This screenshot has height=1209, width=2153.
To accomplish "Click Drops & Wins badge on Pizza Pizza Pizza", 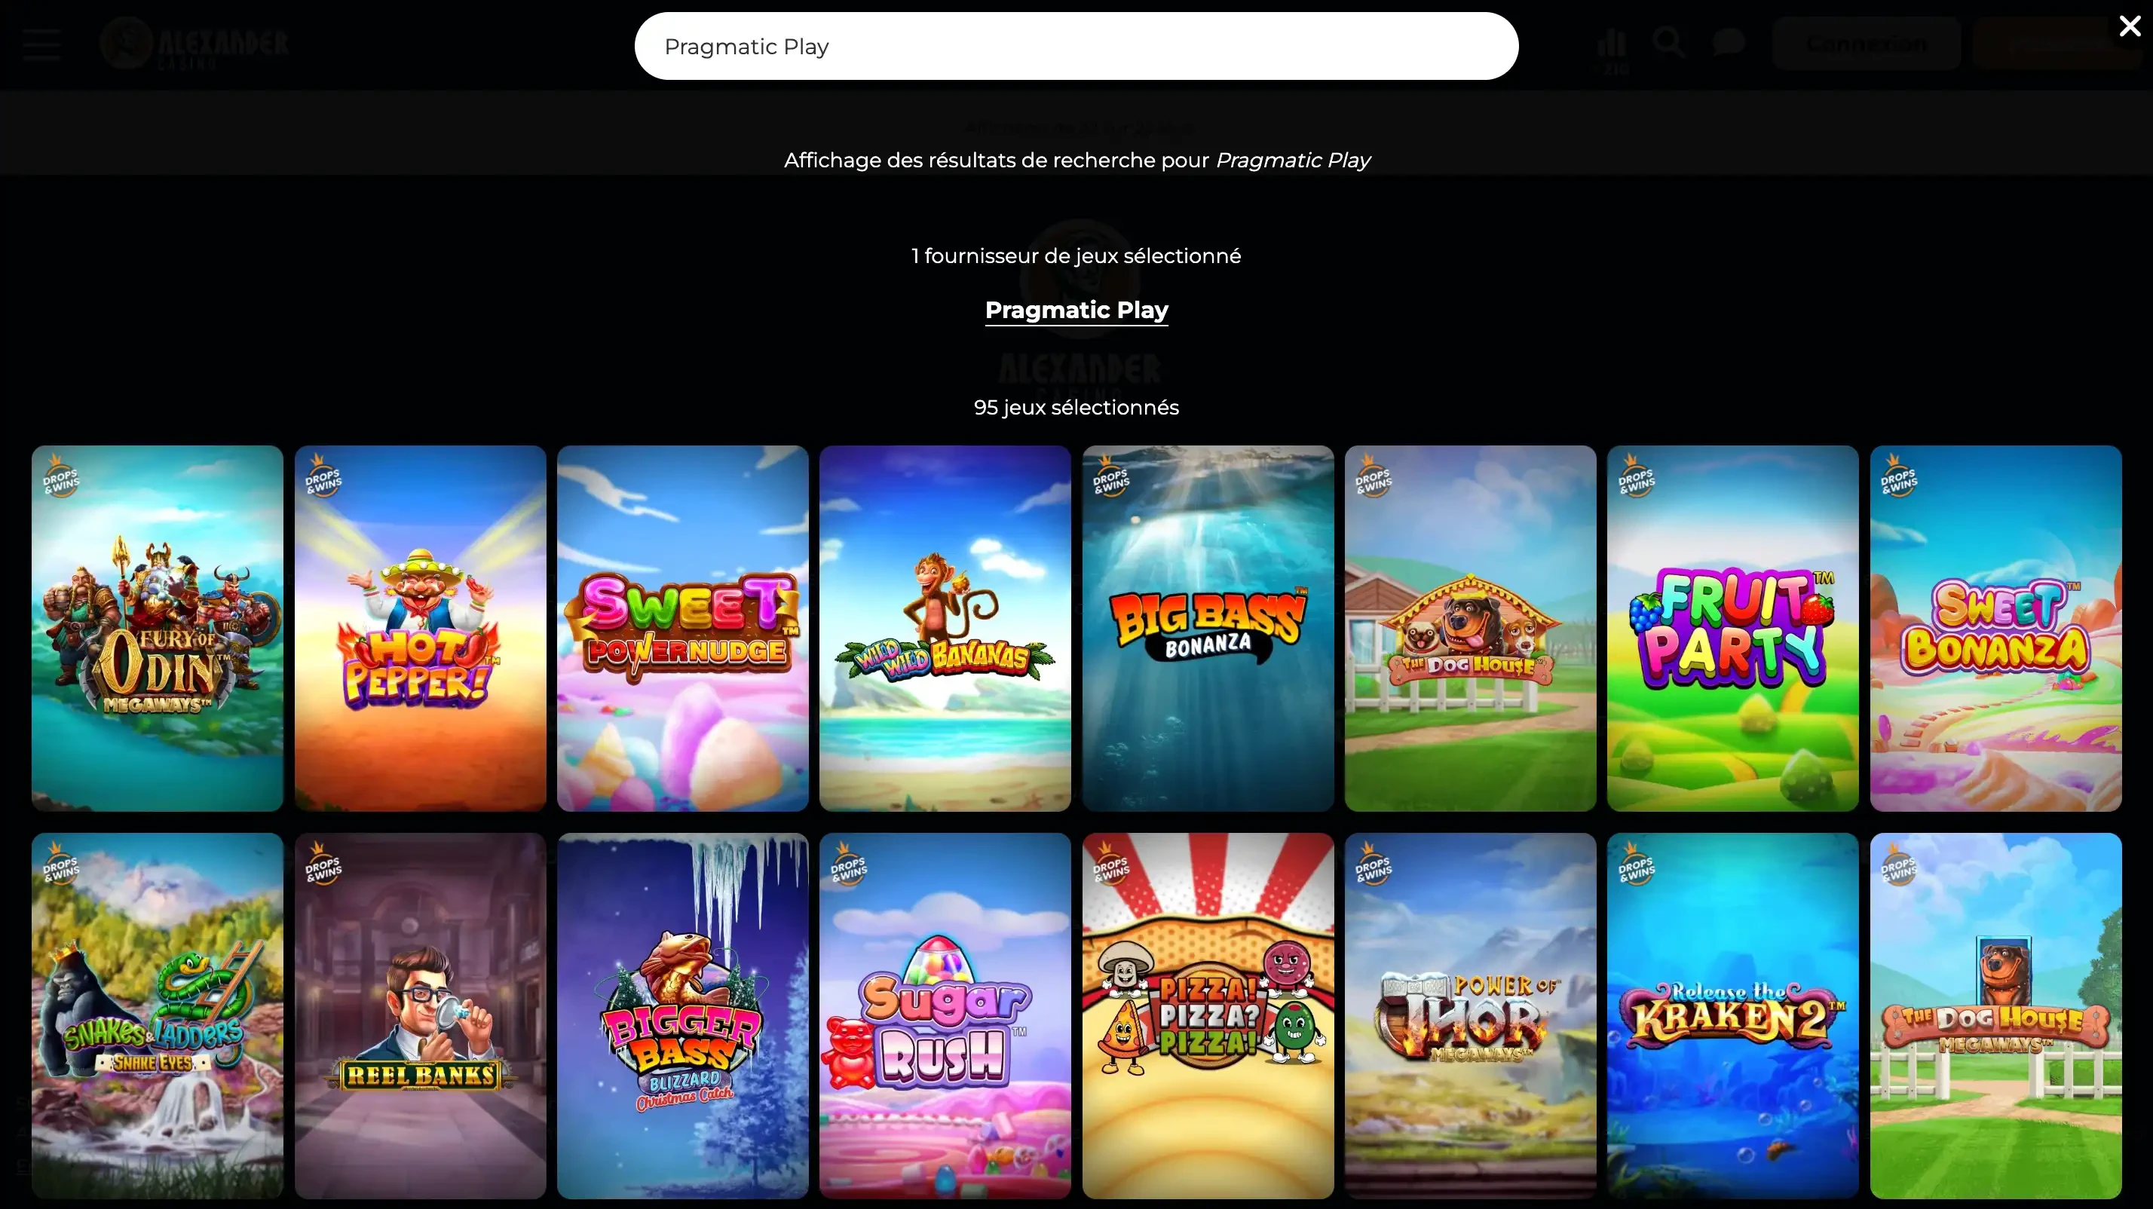I will (1112, 864).
